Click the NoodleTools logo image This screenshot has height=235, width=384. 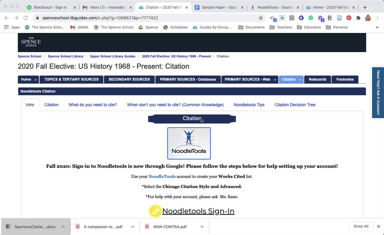point(189,143)
